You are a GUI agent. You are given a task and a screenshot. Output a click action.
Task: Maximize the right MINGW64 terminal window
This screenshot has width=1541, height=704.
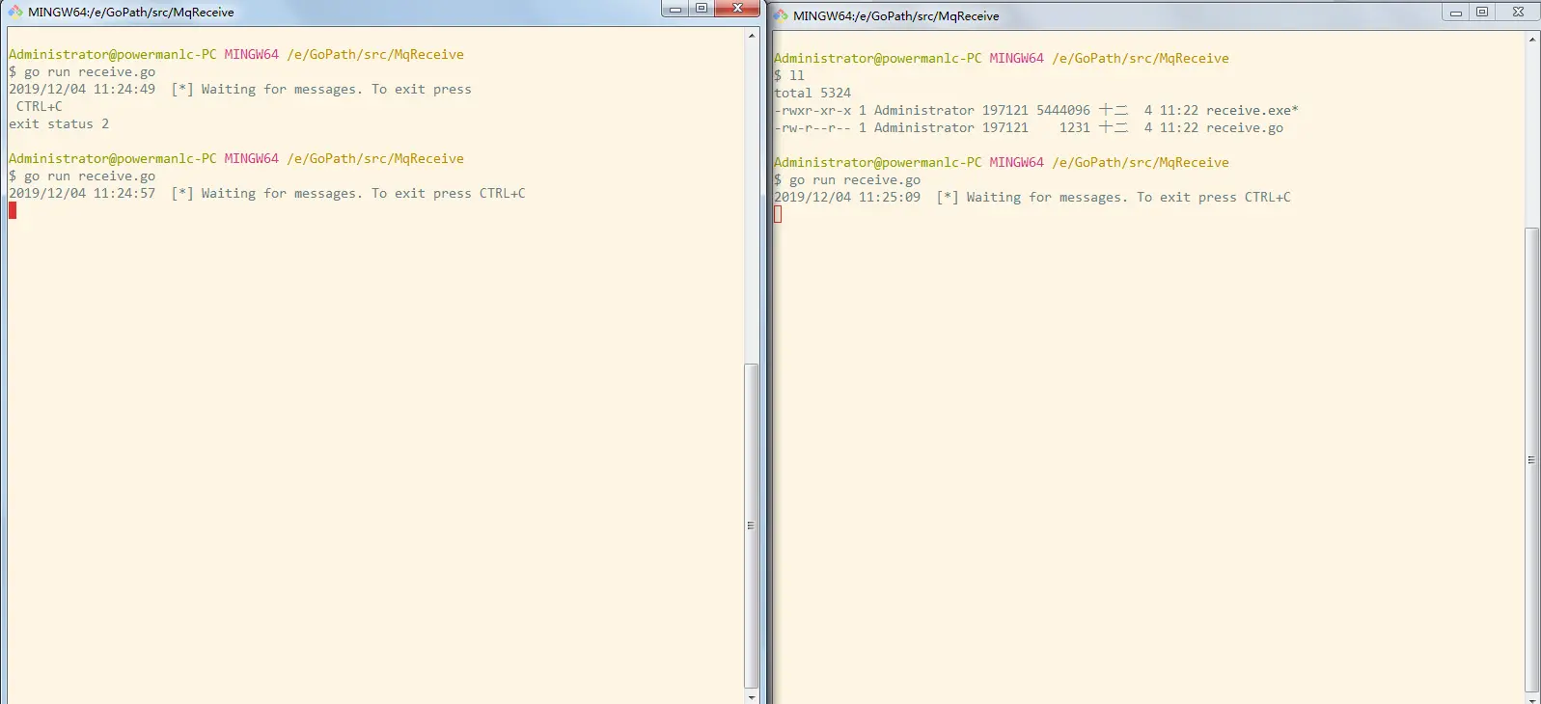[1482, 13]
